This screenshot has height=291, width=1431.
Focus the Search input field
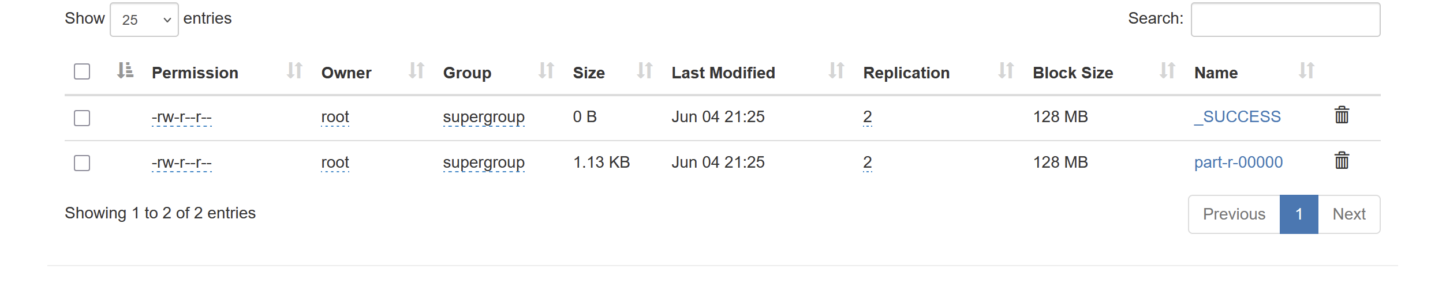(x=1285, y=20)
